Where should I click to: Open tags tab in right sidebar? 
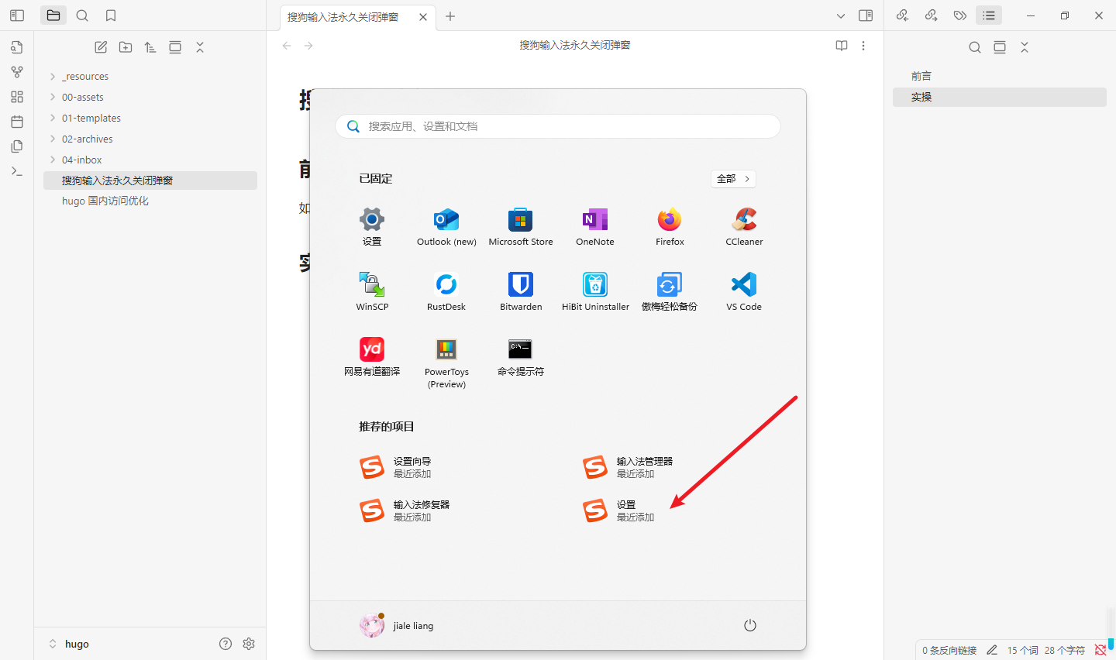(960, 15)
